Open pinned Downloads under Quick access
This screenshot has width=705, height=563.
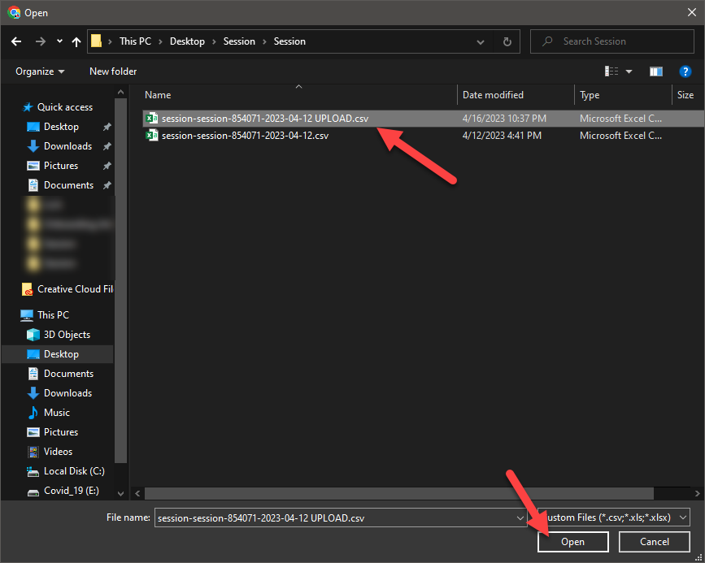coord(67,146)
